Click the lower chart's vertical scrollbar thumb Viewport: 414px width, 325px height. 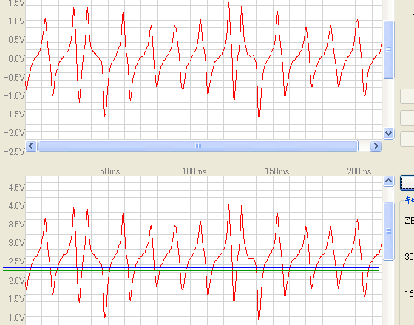point(388,231)
